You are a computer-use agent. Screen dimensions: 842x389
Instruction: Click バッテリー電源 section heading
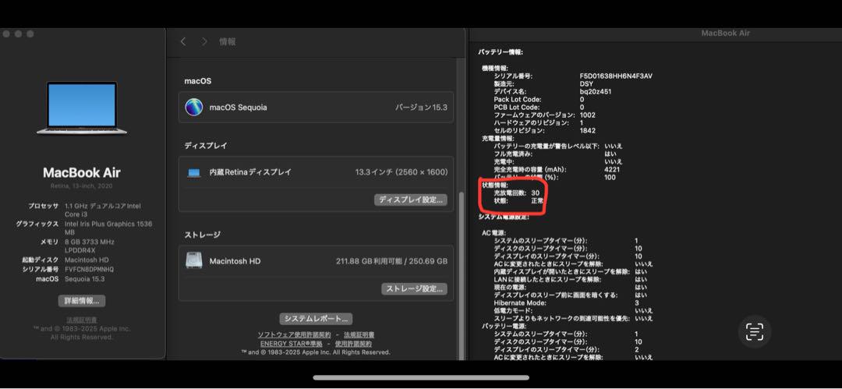tap(503, 326)
